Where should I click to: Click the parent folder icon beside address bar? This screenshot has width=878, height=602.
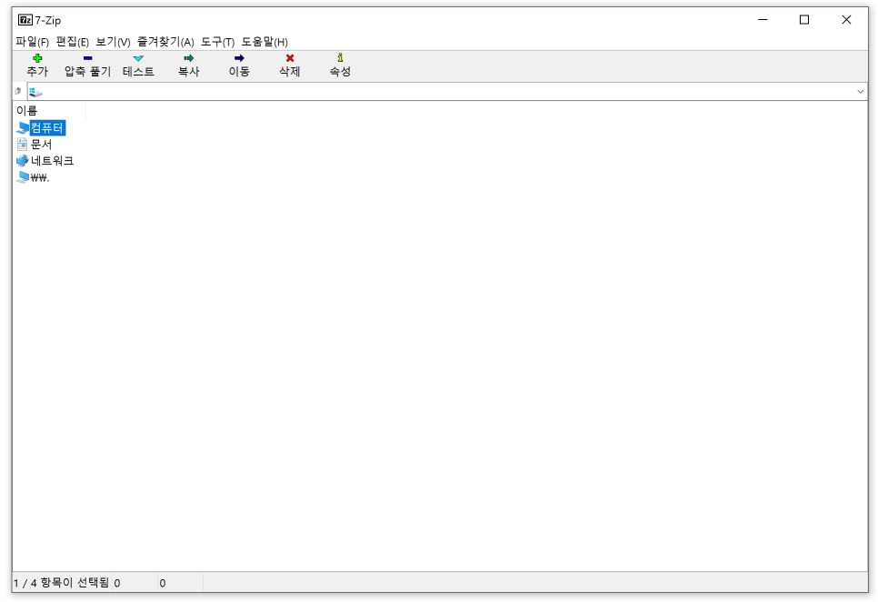(16, 91)
